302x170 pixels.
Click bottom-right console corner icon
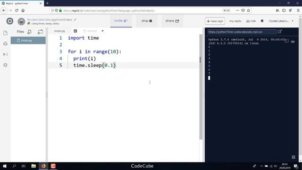click(x=294, y=157)
